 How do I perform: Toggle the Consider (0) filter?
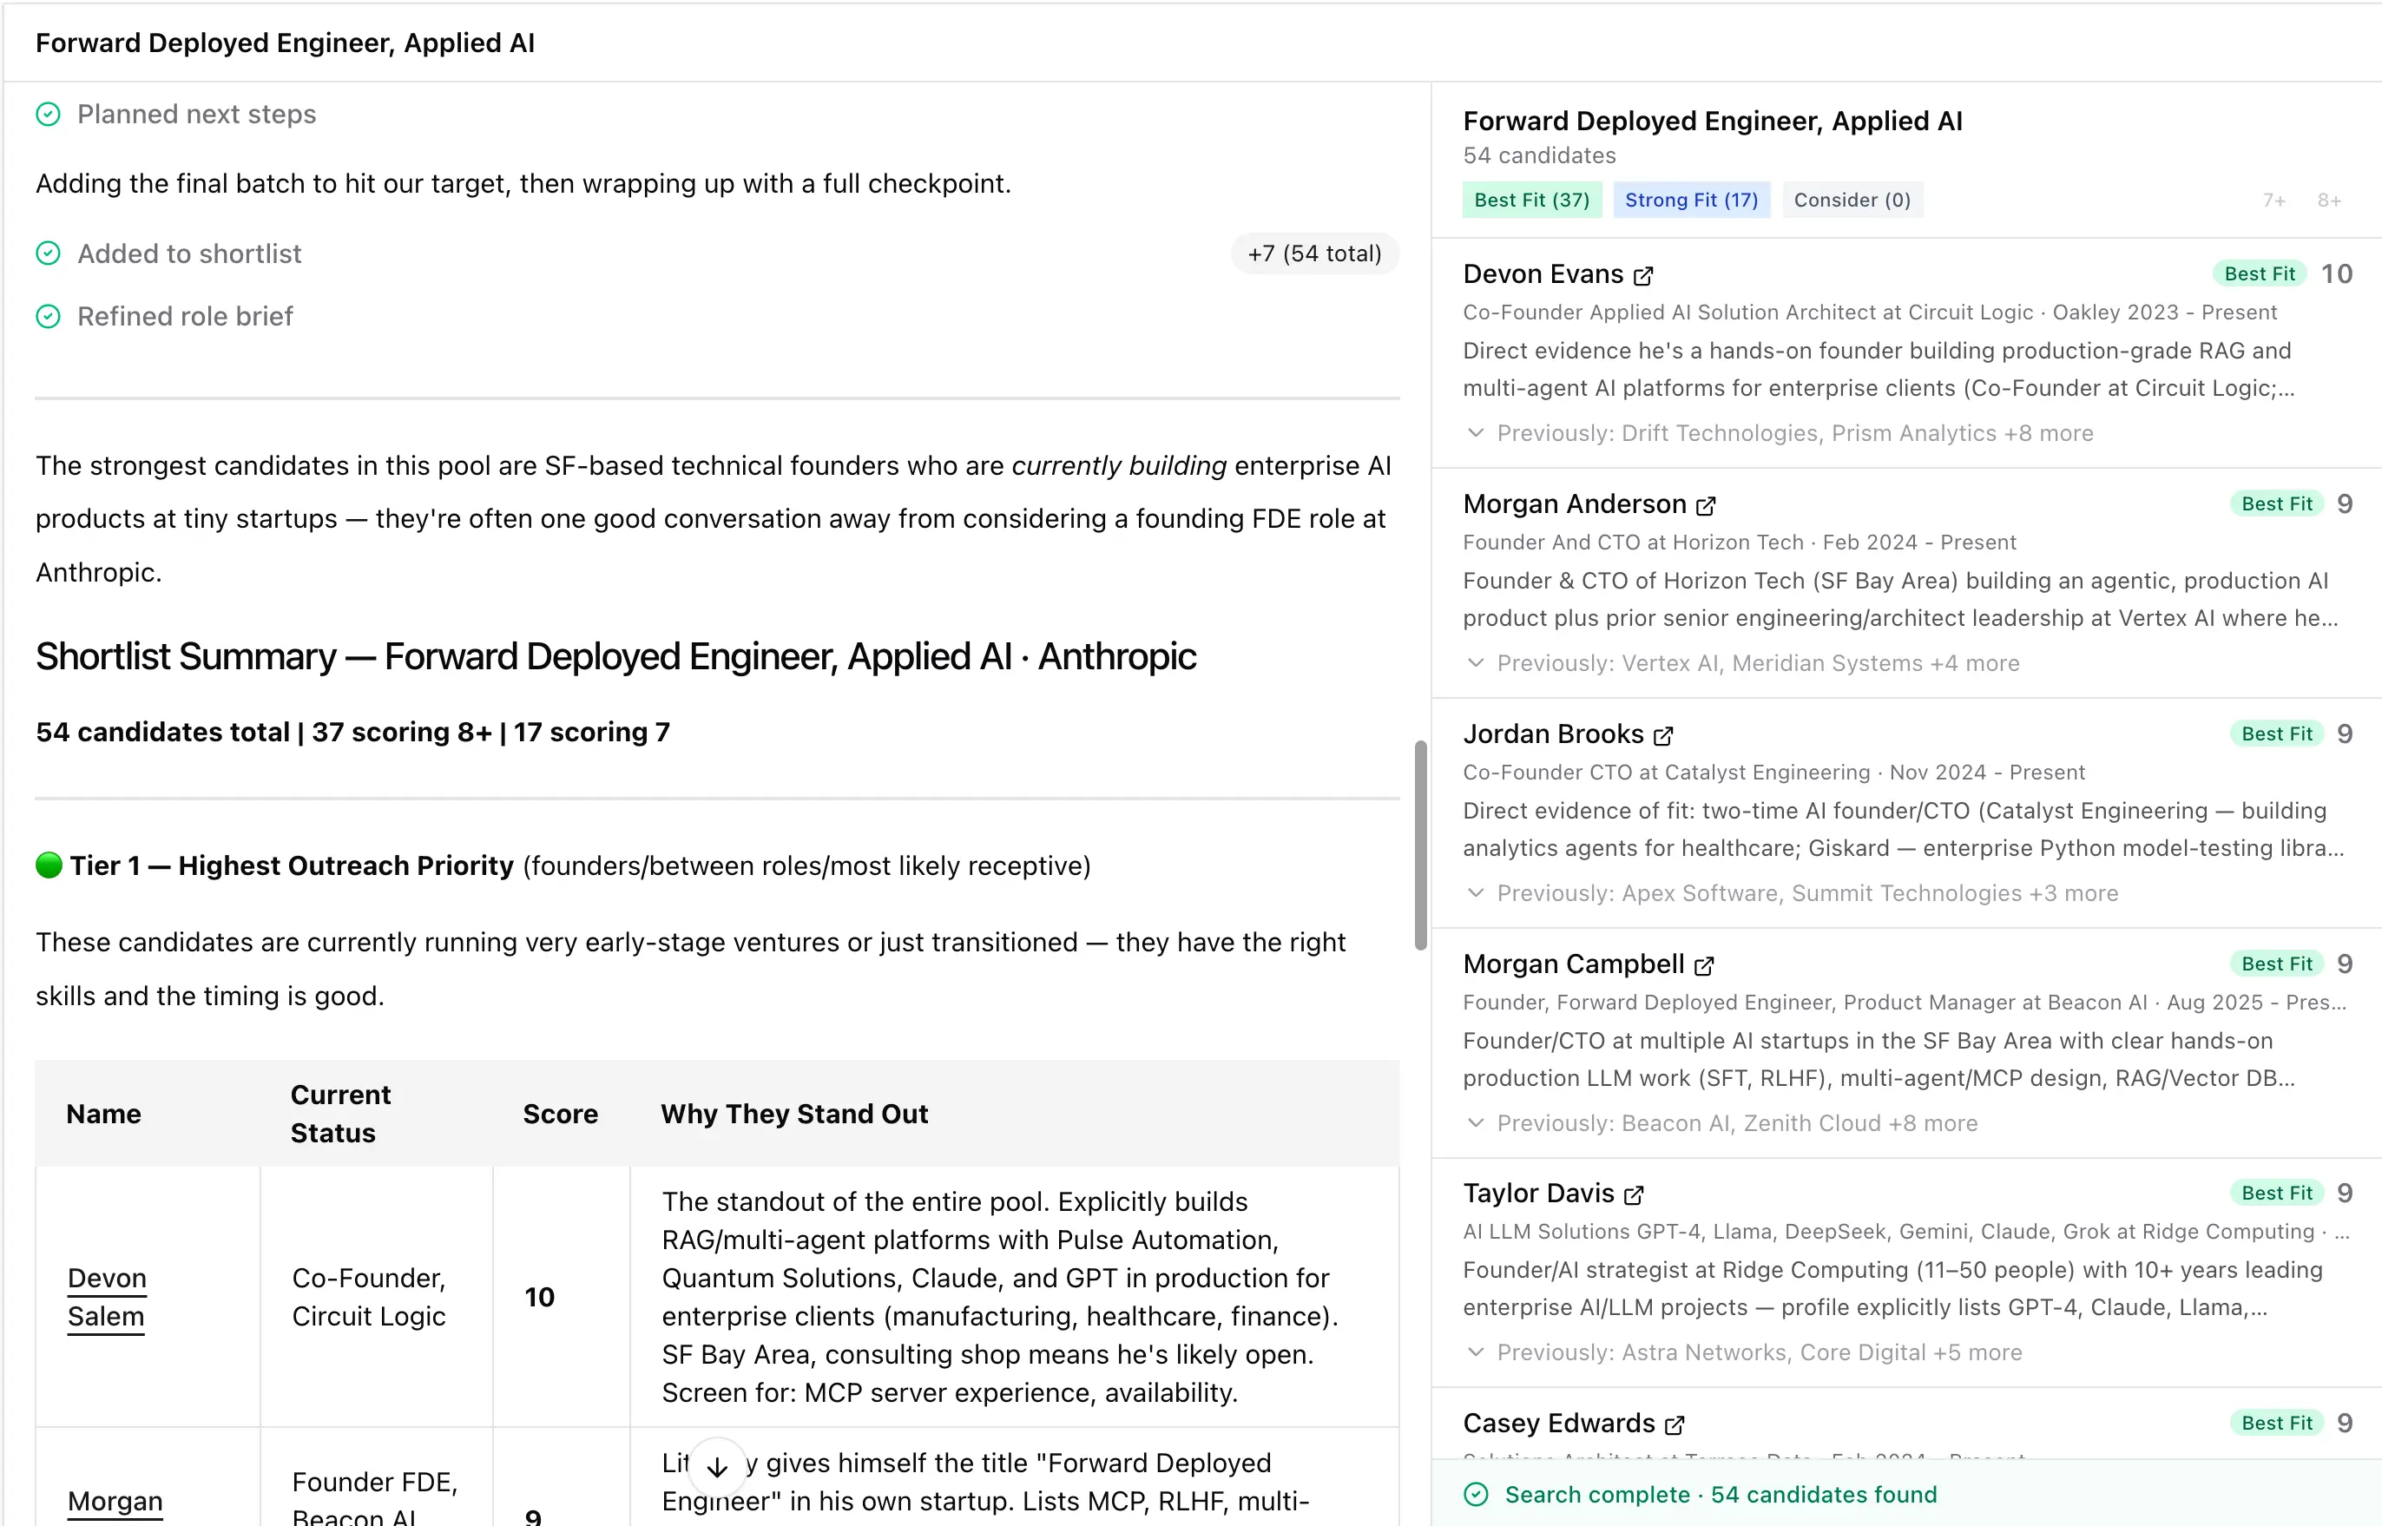pyautogui.click(x=1852, y=199)
